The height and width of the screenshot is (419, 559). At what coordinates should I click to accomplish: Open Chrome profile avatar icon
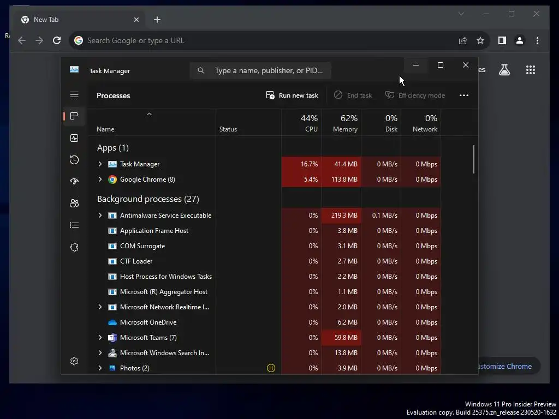click(520, 40)
